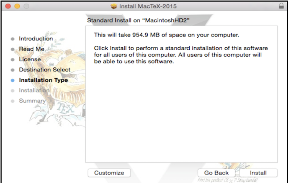Minimize the installer with yellow button
Viewport: 288px width, 183px height.
pos(17,6)
